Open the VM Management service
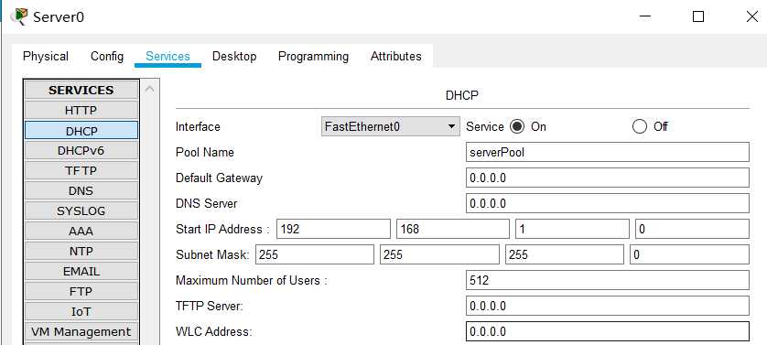The image size is (767, 345). [81, 331]
